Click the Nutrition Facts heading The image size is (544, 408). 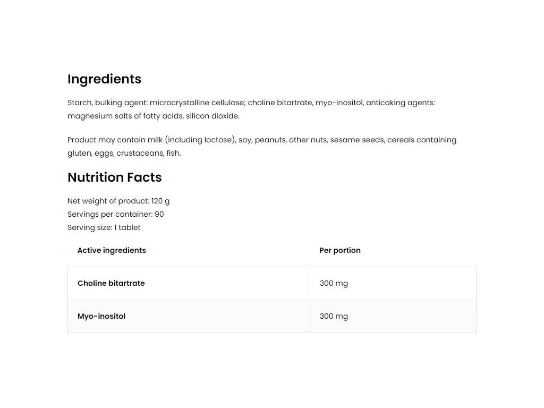114,177
